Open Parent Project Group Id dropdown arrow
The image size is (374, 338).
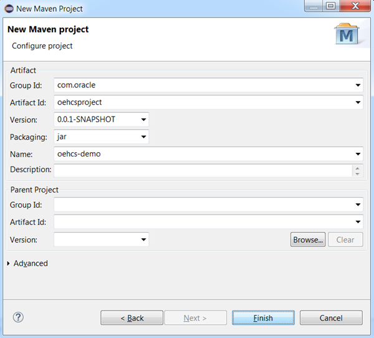click(x=358, y=205)
